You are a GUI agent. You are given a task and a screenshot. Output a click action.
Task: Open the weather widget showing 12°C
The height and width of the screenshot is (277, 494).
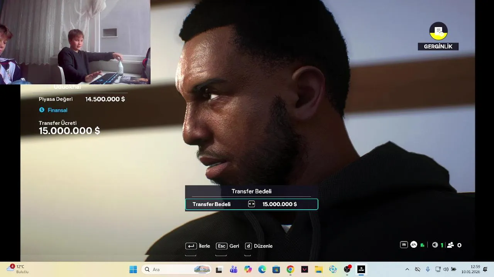coord(18,269)
